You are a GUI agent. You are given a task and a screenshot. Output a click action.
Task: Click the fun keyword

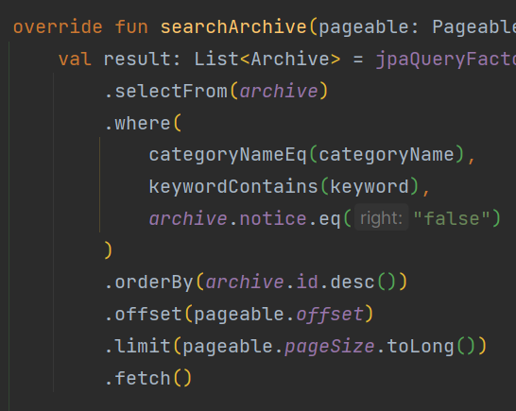(x=131, y=27)
